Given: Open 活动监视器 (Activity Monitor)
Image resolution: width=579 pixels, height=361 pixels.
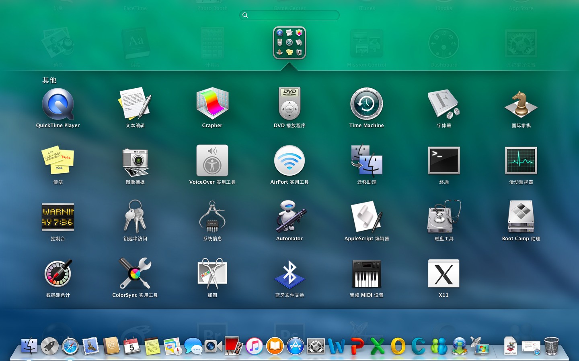Looking at the screenshot, I should tap(521, 161).
